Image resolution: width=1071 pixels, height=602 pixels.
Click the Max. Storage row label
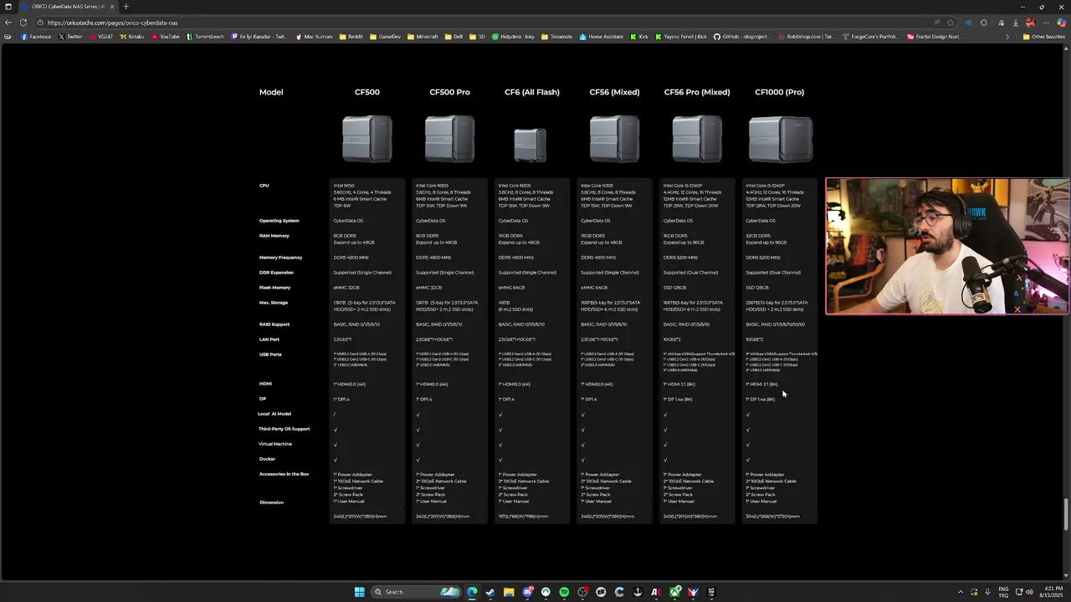[274, 303]
